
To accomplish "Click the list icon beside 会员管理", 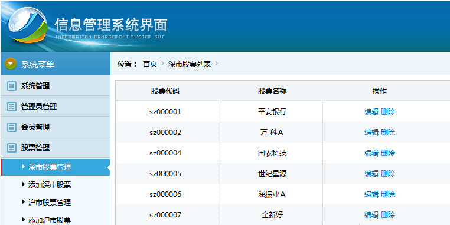I will pos(12,127).
